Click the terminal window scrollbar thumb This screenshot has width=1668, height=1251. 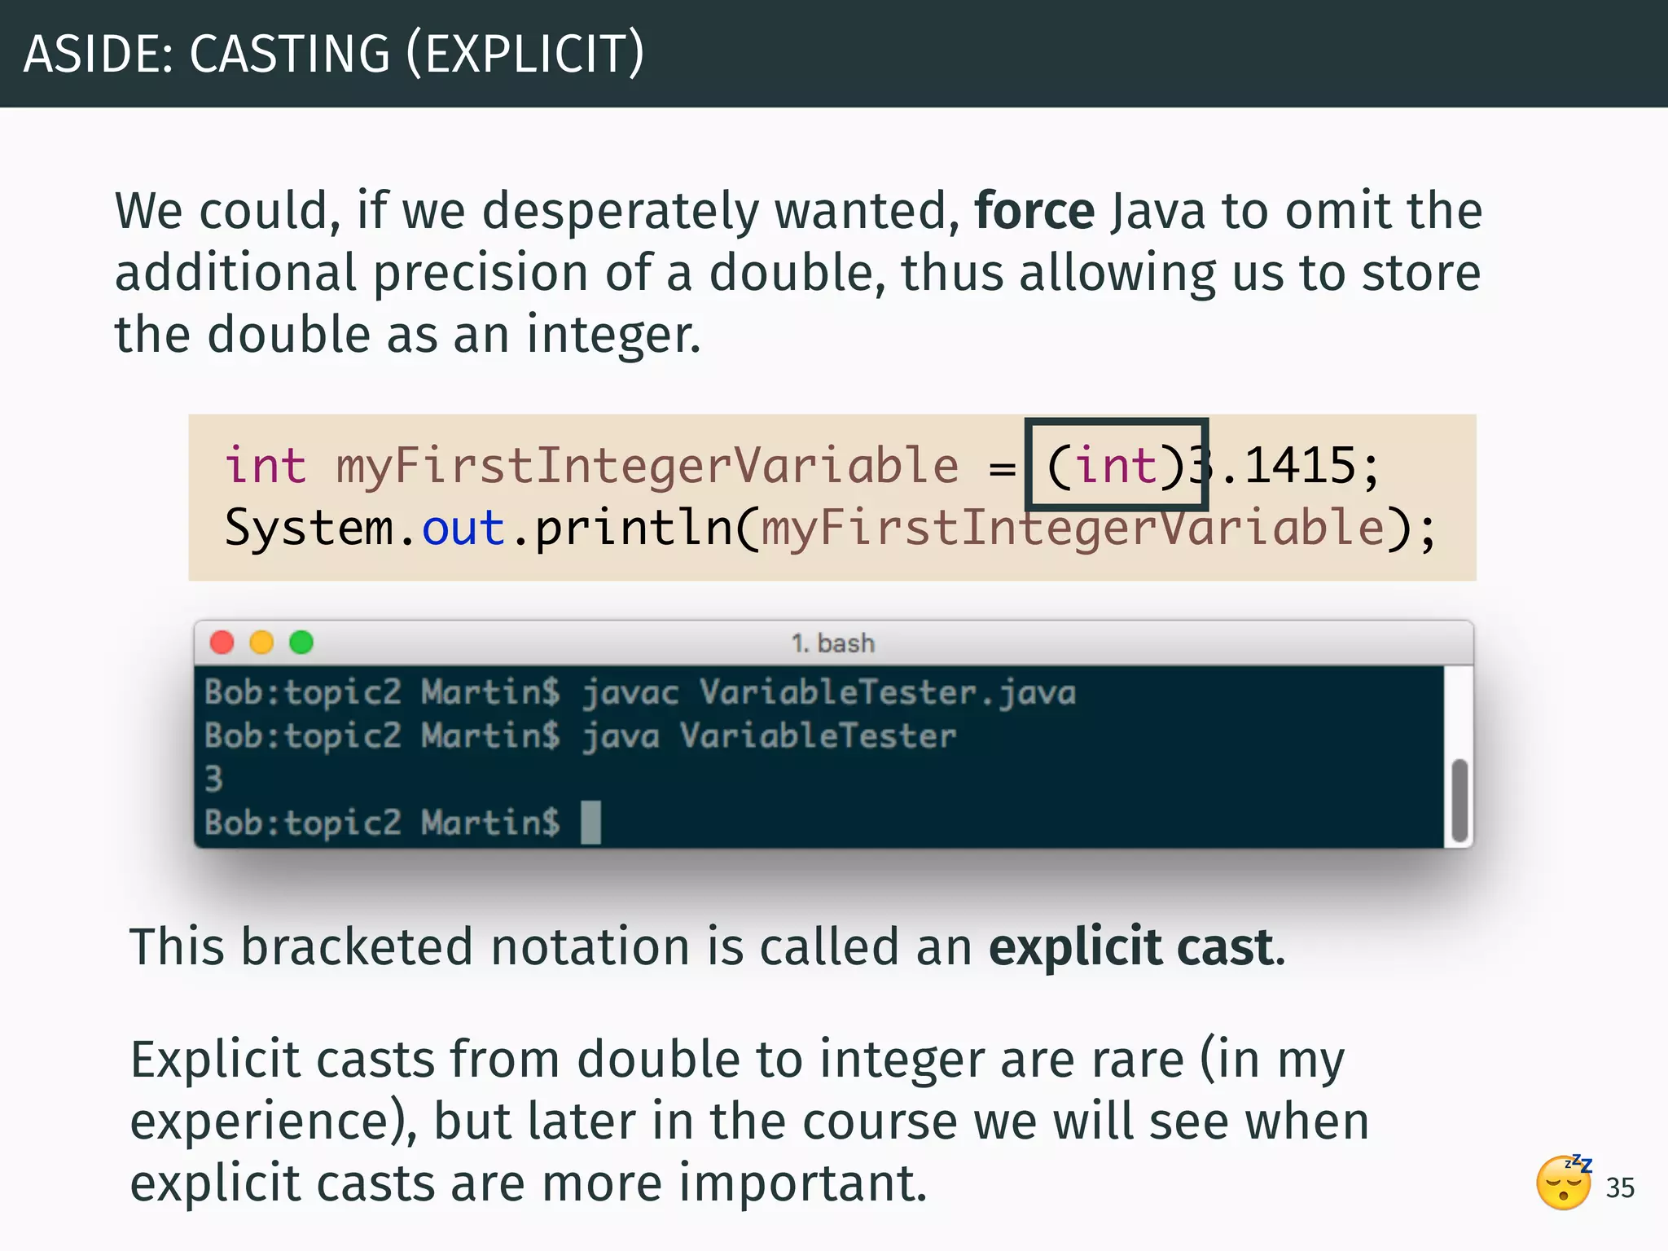tap(1460, 801)
